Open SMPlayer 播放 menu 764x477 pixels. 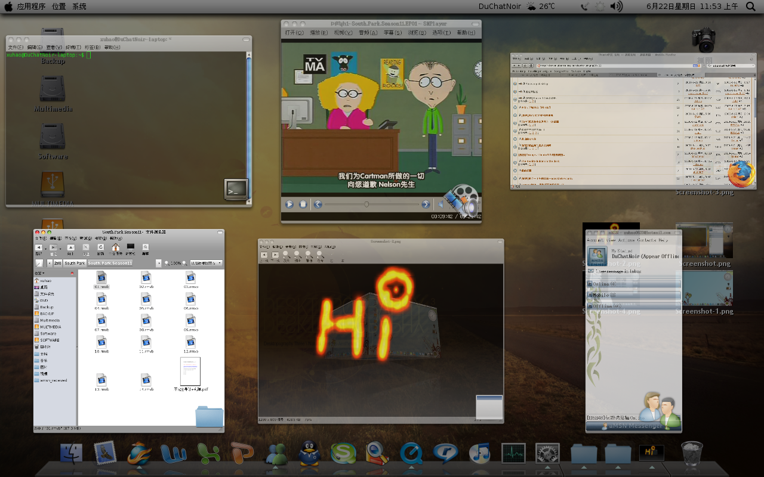point(319,33)
